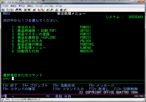
Task: Click the red eraser toolbar icon
Action: pyautogui.click(x=65, y=10)
